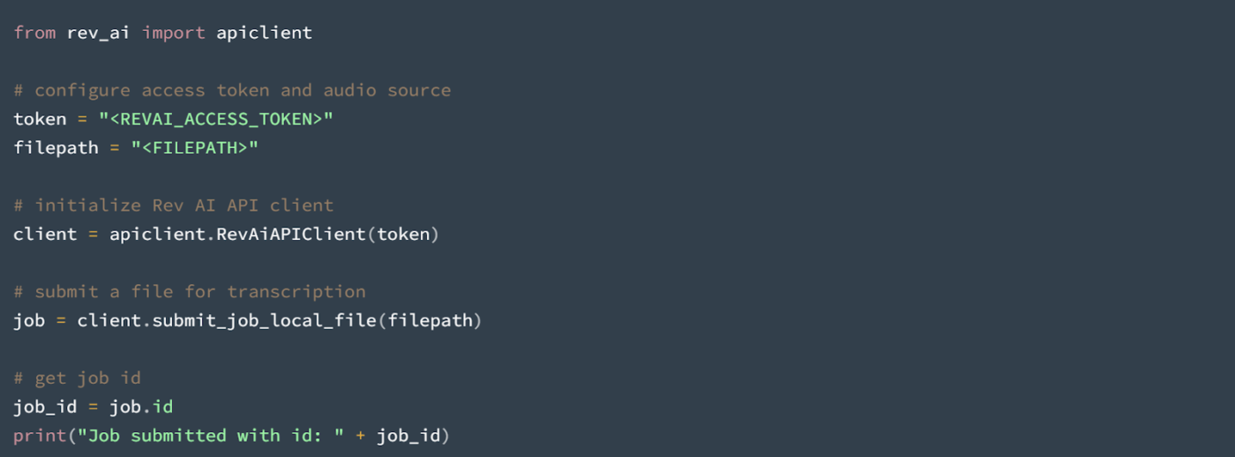Click the "Job submitted with id: " string
1235x457 pixels.
[x=206, y=435]
